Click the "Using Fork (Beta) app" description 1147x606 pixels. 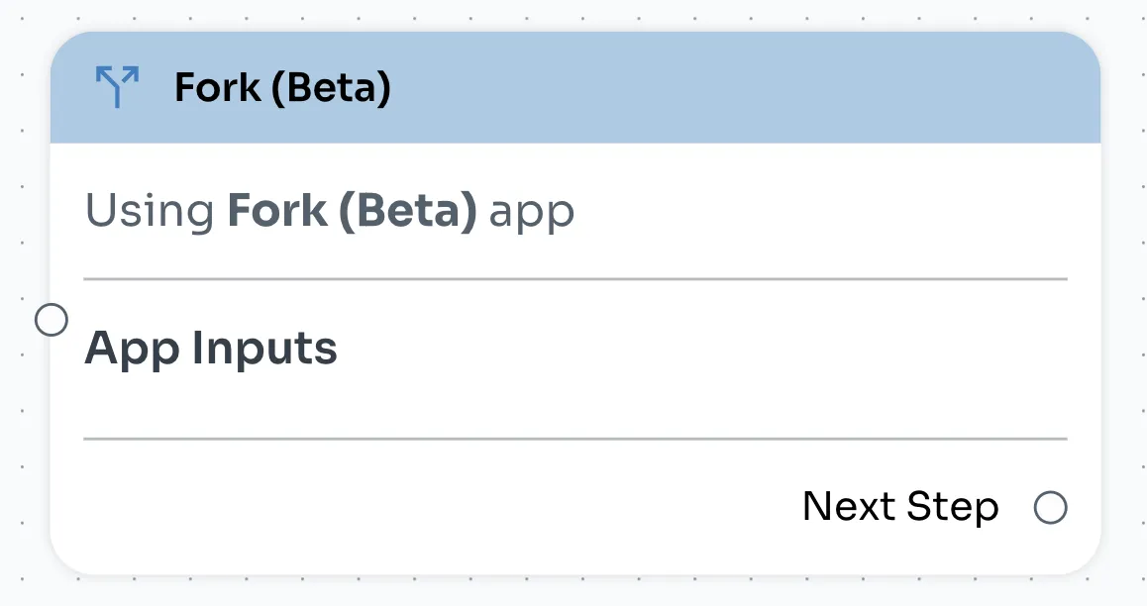(329, 211)
